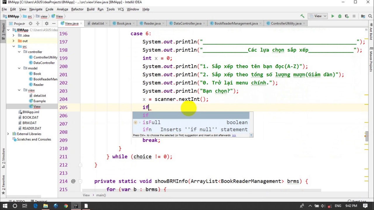Select Reader class in model package
The image size is (374, 210).
38,85
